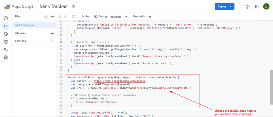Open the Executions list icon

click(x=6, y=50)
